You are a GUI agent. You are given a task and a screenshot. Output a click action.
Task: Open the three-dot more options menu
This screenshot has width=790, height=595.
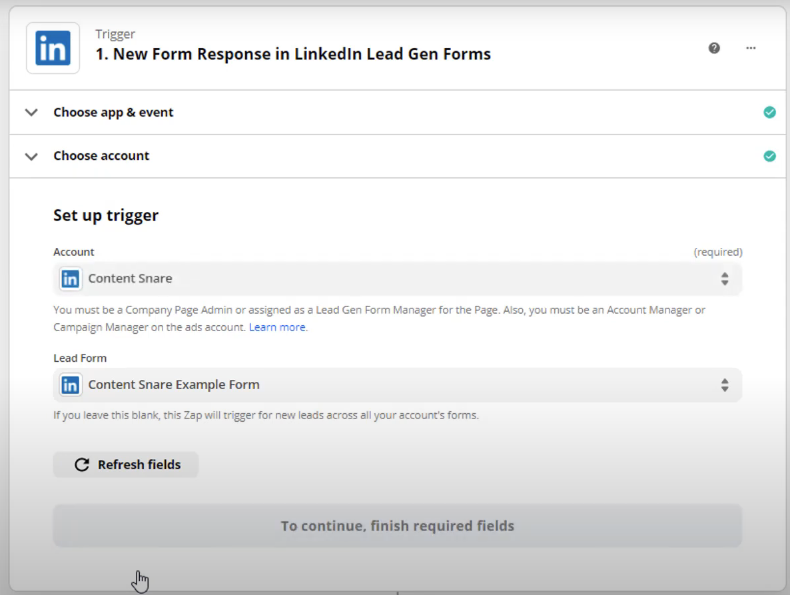[x=751, y=48]
